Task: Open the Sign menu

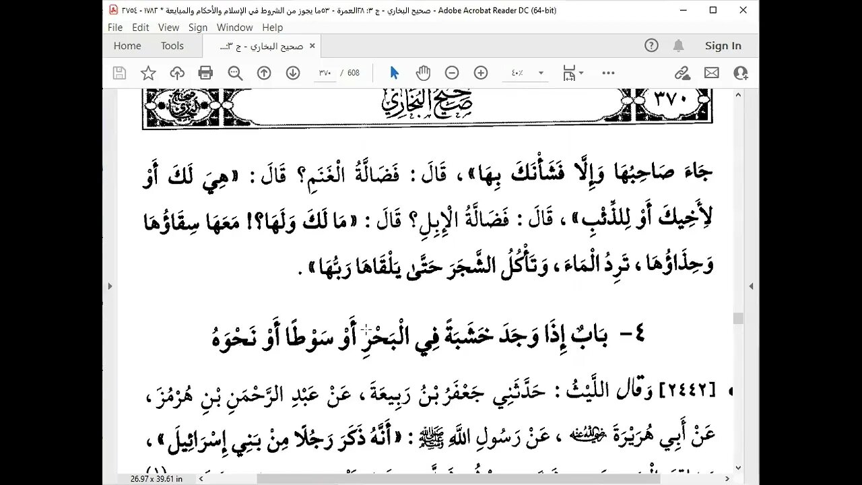Action: (198, 28)
